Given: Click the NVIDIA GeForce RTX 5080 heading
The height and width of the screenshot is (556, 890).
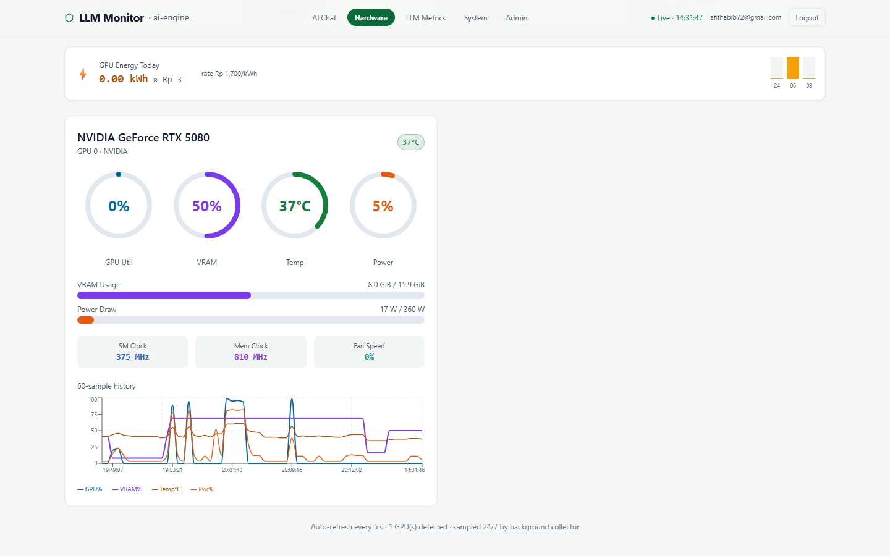Looking at the screenshot, I should click(x=143, y=138).
